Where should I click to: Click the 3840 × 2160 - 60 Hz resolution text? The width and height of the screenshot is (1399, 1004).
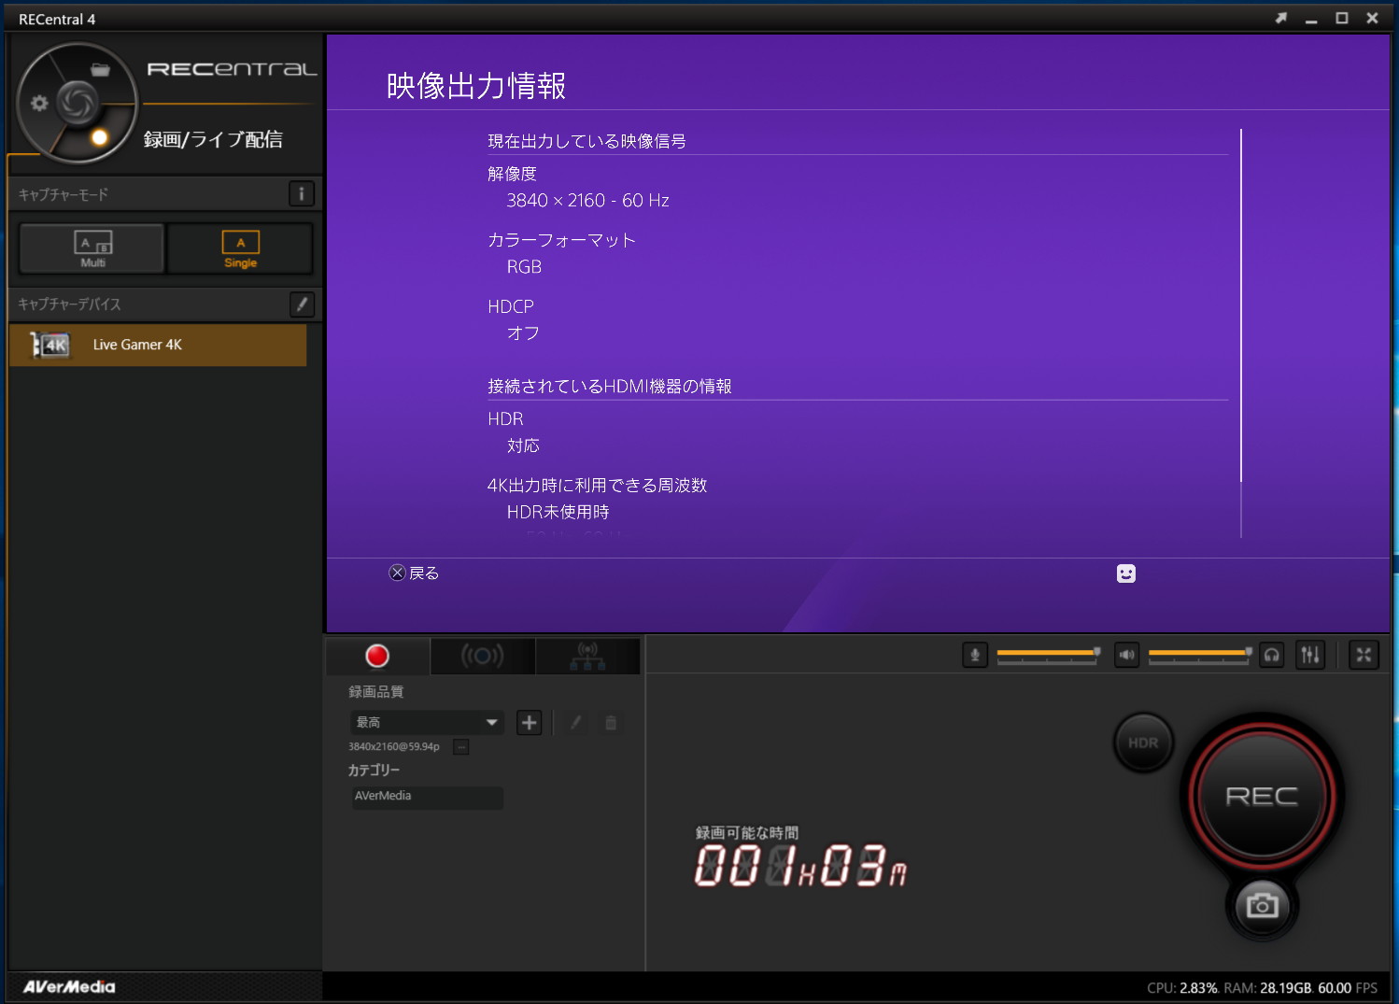pos(587,201)
